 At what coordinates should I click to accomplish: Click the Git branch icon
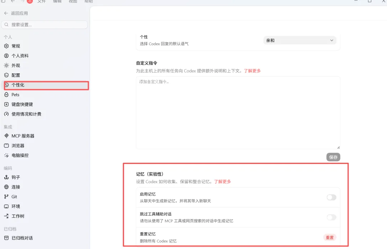tap(6, 196)
